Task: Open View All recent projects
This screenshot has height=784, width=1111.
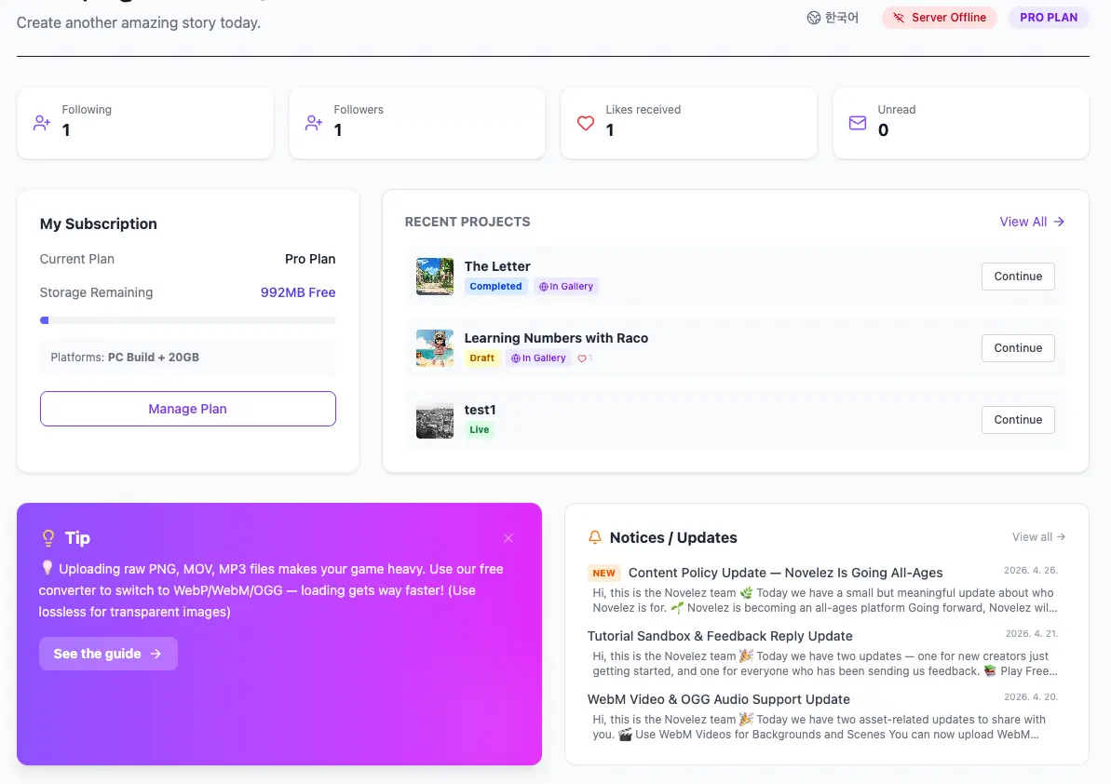Action: click(1032, 222)
